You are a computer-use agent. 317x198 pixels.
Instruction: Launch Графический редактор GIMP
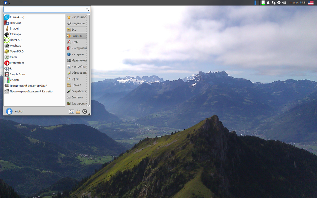click(x=34, y=86)
